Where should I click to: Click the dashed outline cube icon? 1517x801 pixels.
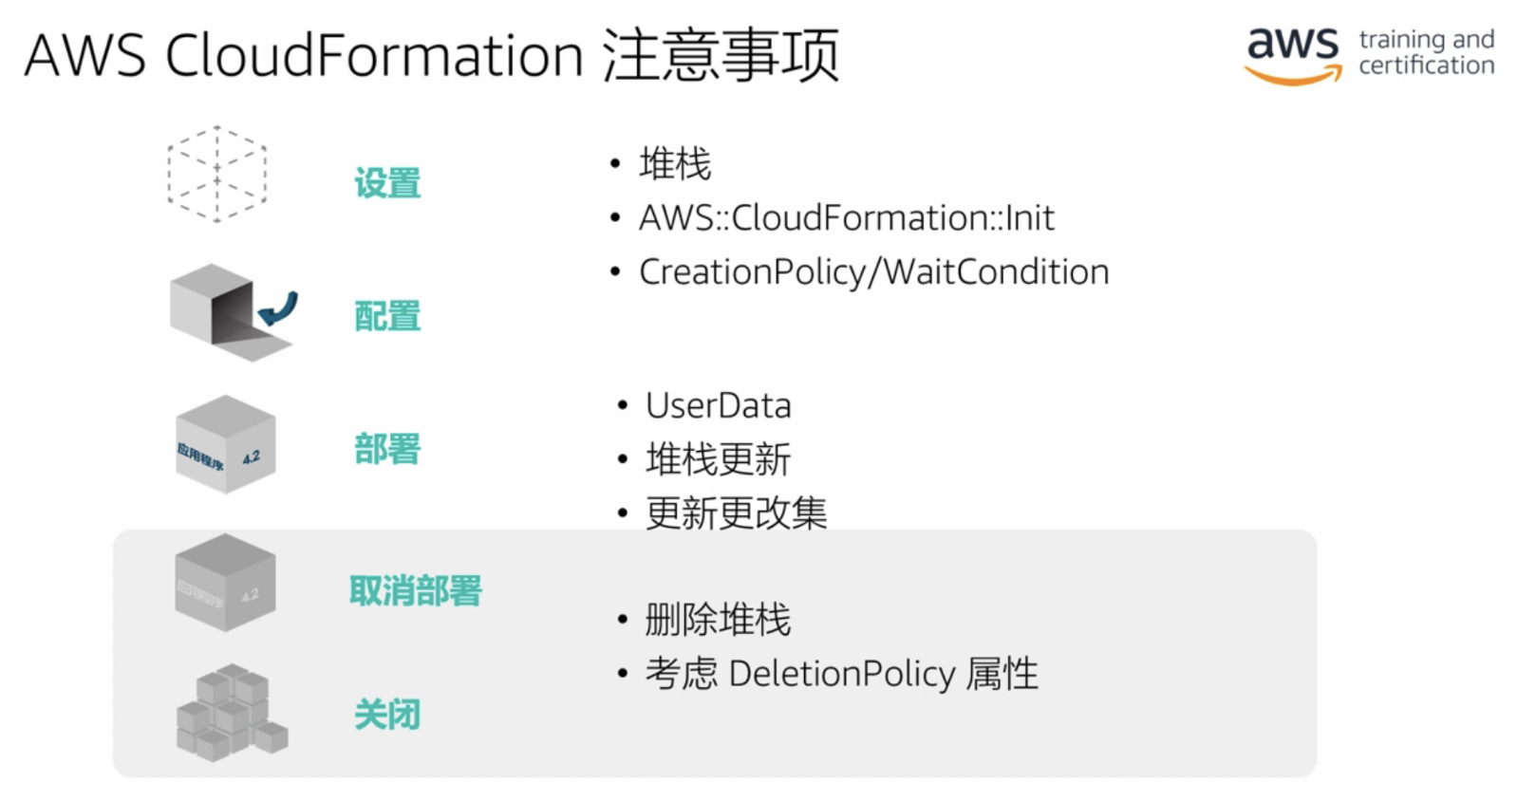coord(216,174)
